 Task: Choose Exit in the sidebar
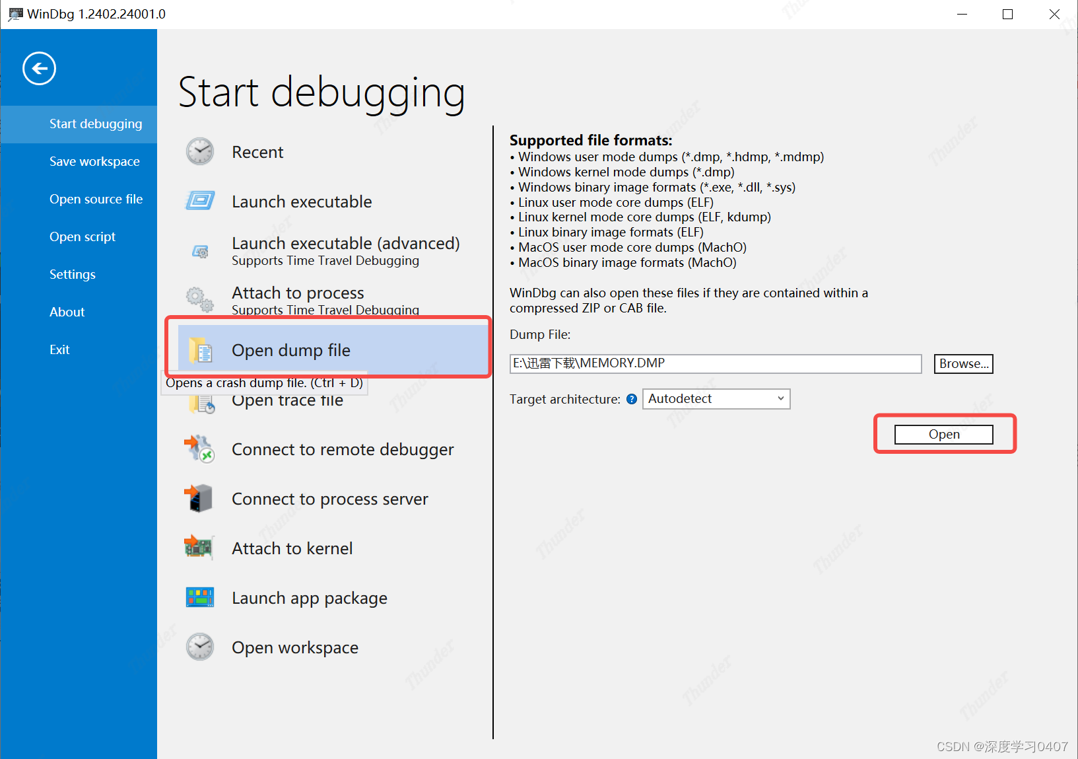[59, 349]
